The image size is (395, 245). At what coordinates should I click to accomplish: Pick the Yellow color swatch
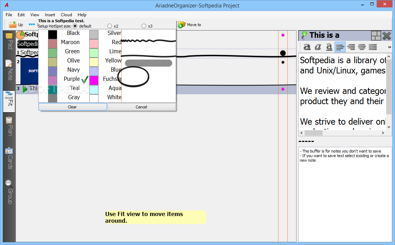click(94, 62)
